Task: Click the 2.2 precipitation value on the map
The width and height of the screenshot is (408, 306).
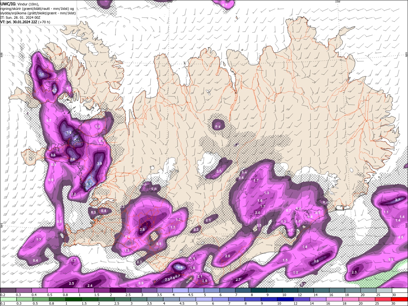Action: point(73,194)
